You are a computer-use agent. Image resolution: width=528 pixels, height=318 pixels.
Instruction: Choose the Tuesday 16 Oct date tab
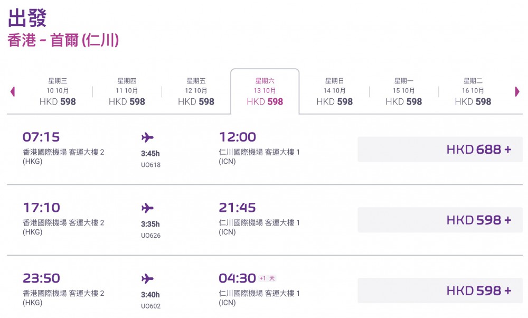pos(473,91)
